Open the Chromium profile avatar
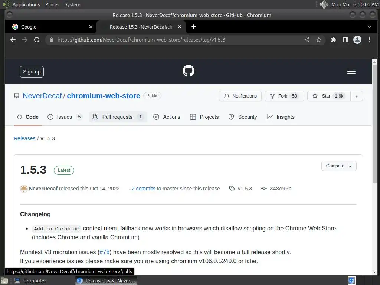 [357, 40]
